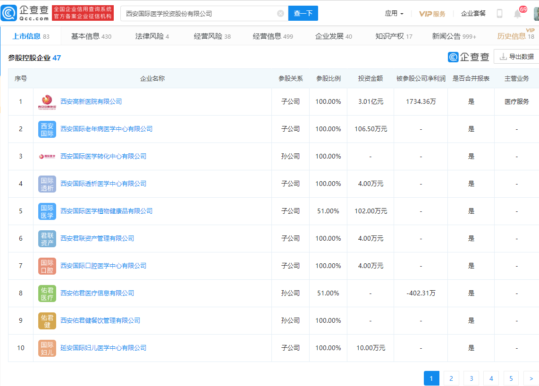
Task: Click the export data download icon
Action: pyautogui.click(x=503, y=56)
